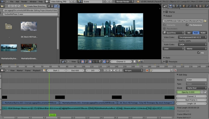The width and height of the screenshot is (209, 119).
Task: Toggle the HQ checkbox
Action: pyautogui.click(x=198, y=53)
